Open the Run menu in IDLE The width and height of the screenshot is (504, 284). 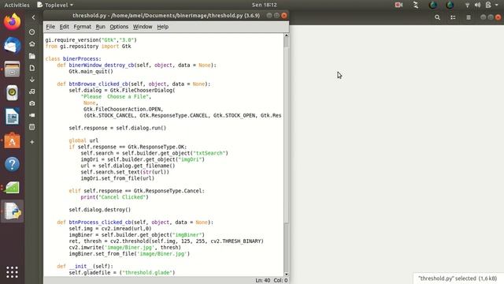[100, 27]
